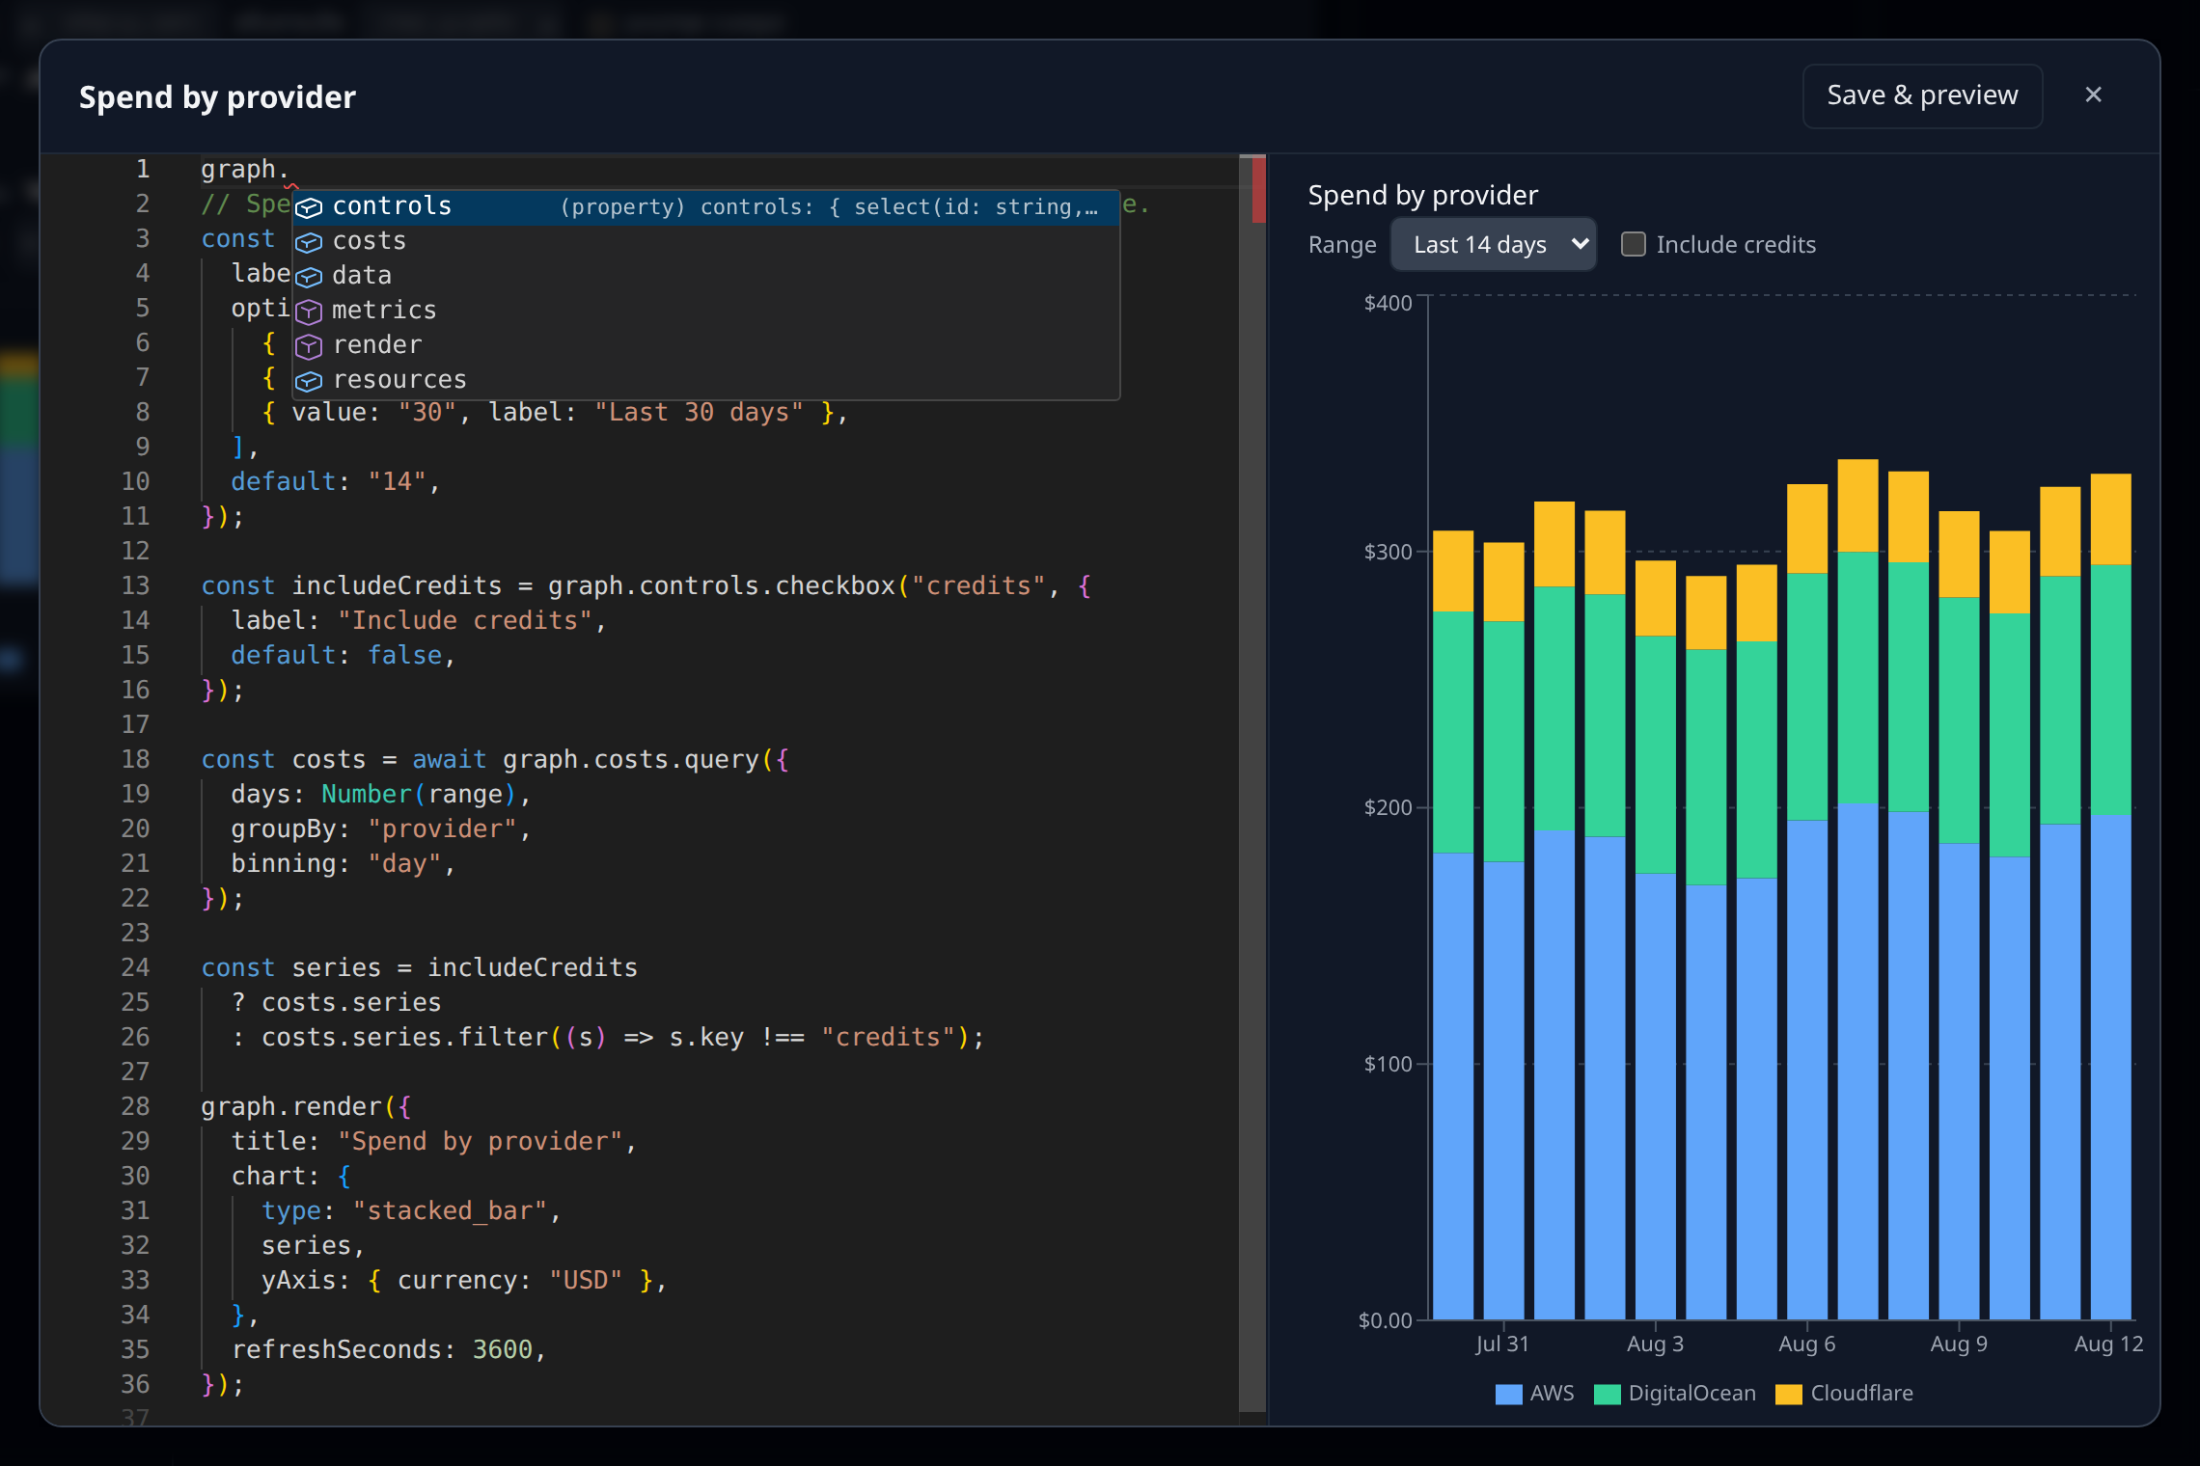Click the red error marker in overview ruler
This screenshot has width=2200, height=1466.
click(x=1258, y=190)
